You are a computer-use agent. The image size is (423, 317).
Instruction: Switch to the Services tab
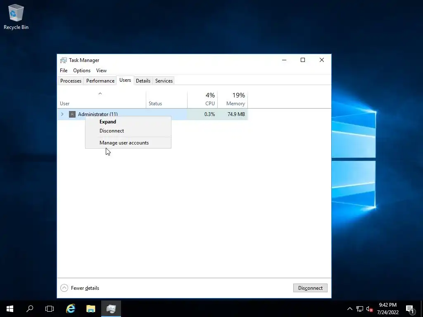(164, 81)
